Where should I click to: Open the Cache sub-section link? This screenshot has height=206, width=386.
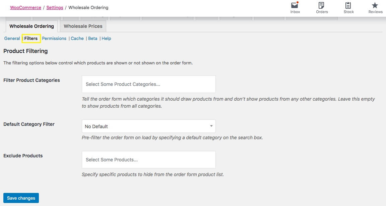click(x=77, y=39)
